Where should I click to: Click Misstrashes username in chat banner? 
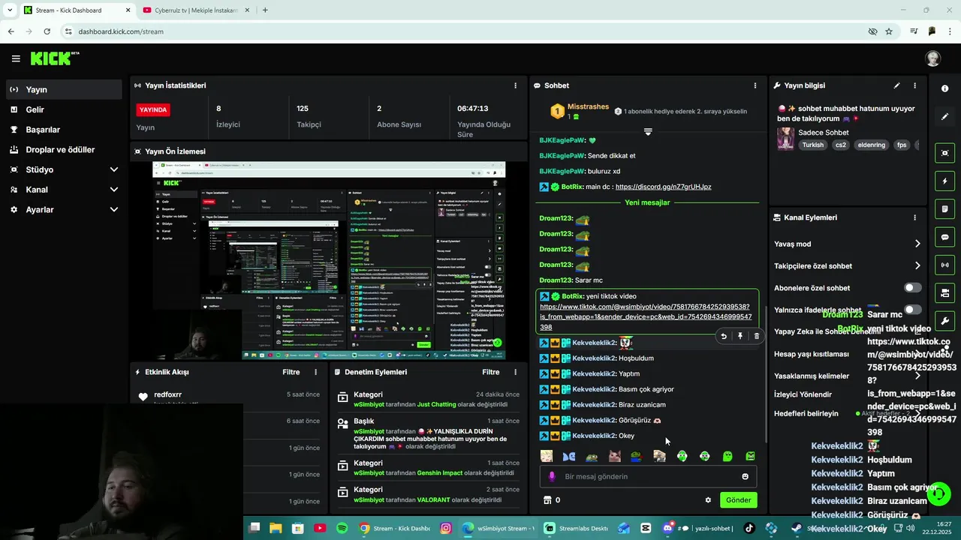(x=588, y=107)
